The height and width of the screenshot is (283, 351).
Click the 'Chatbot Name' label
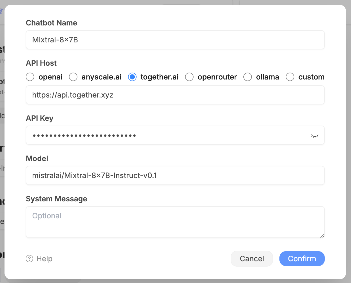[x=51, y=23]
